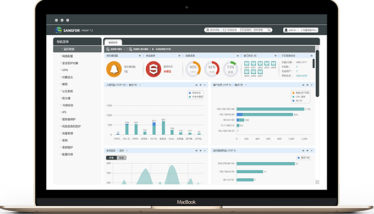
Task: Click the eth0 interface port icon
Action: (x=246, y=63)
